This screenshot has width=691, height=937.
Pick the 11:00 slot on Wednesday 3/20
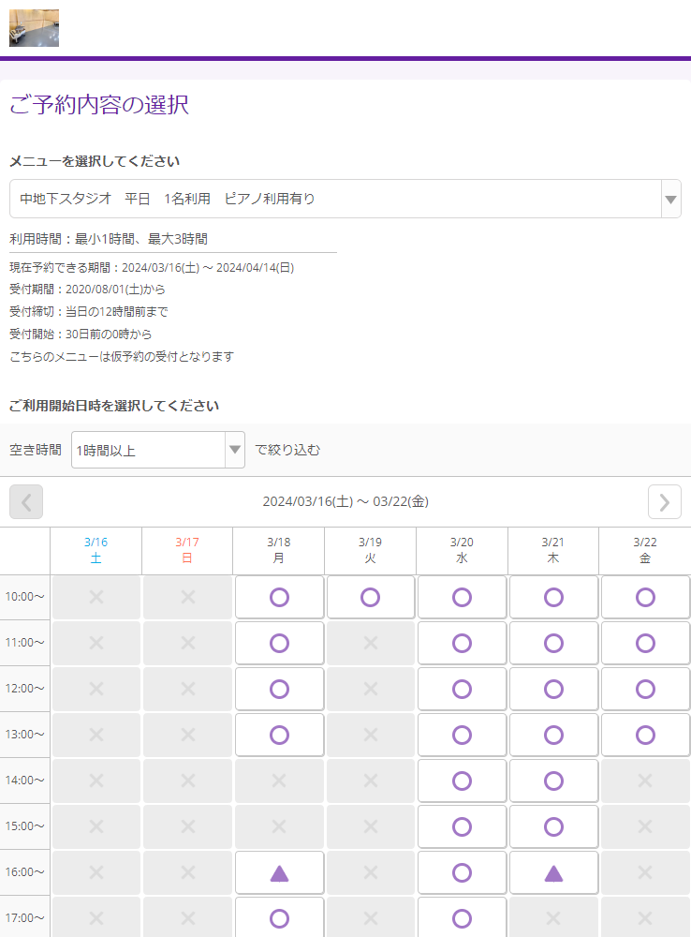pyautogui.click(x=462, y=643)
